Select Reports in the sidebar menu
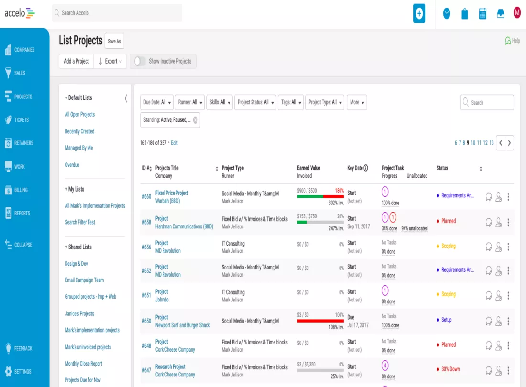Viewport: 526px width, 387px height. (22, 213)
